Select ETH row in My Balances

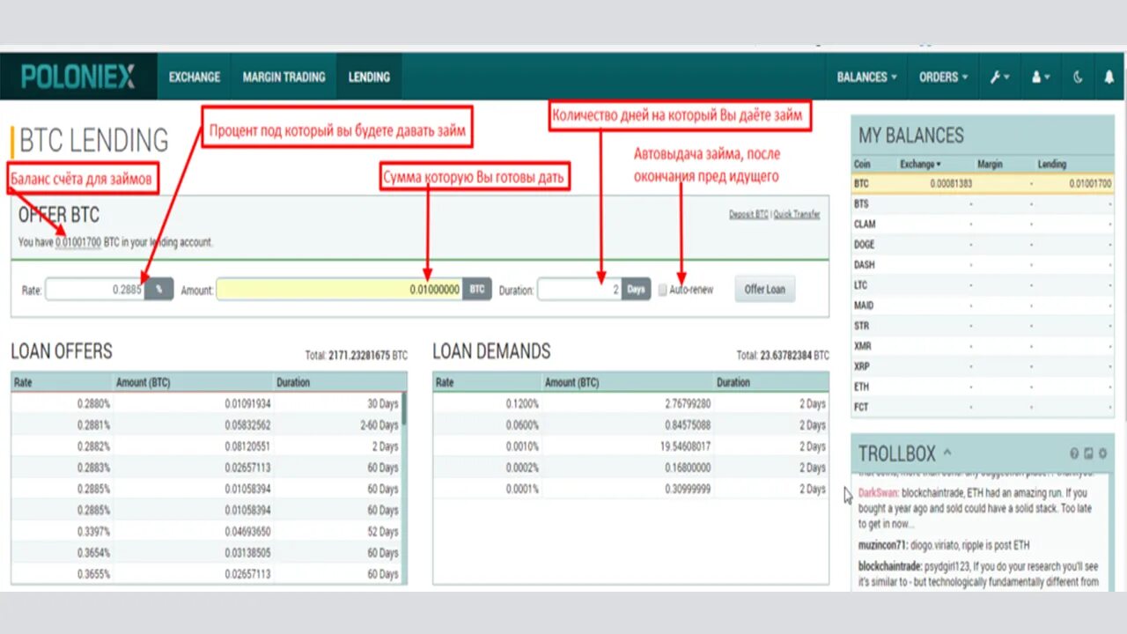[x=983, y=387]
